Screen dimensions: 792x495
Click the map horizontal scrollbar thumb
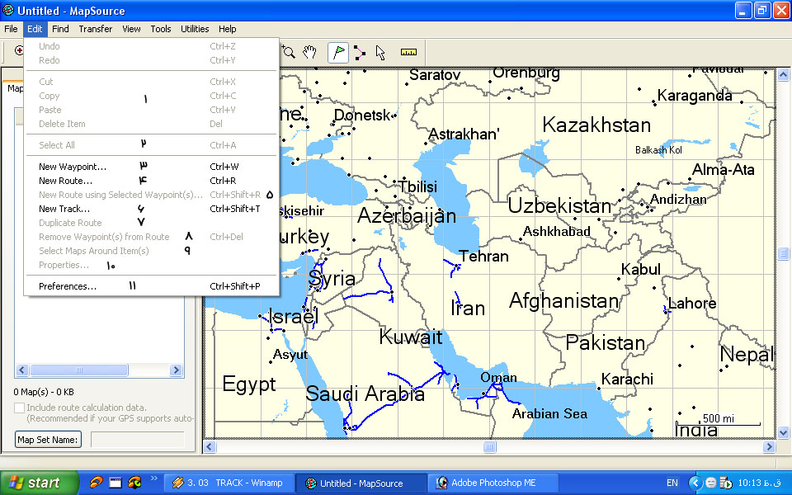coord(489,447)
